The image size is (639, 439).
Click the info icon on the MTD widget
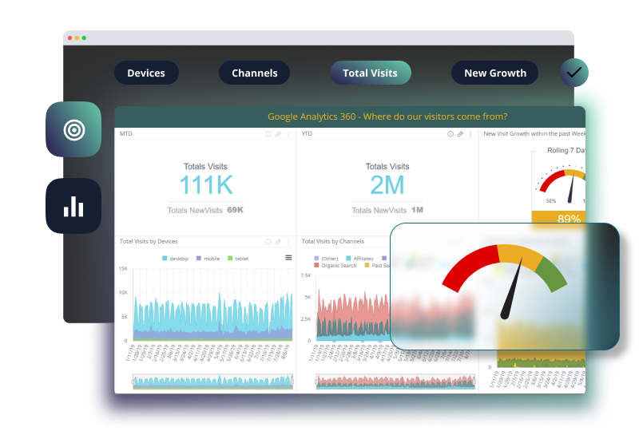coord(268,134)
